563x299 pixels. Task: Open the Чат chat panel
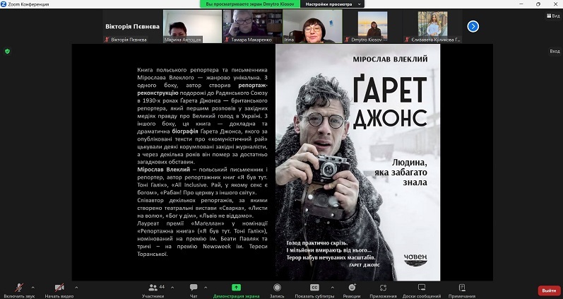194,291
